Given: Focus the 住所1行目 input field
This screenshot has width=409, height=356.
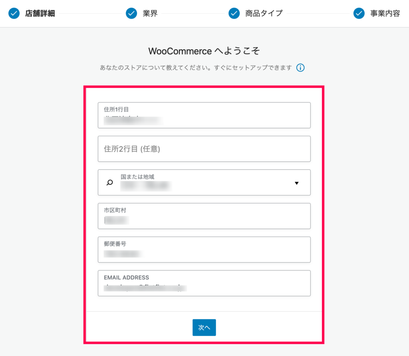Looking at the screenshot, I should tap(204, 115).
